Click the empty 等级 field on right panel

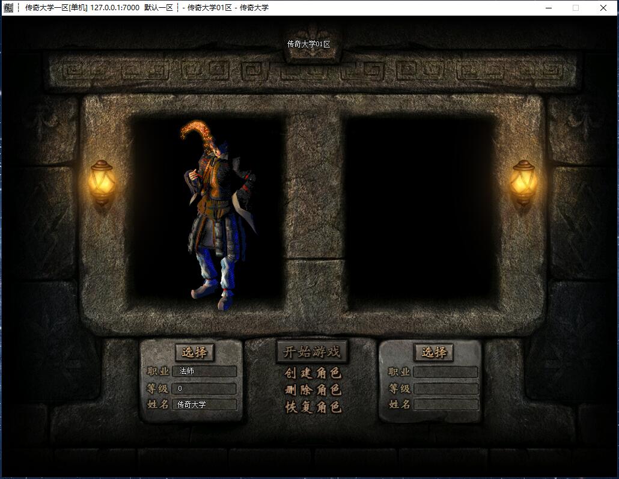(x=446, y=389)
